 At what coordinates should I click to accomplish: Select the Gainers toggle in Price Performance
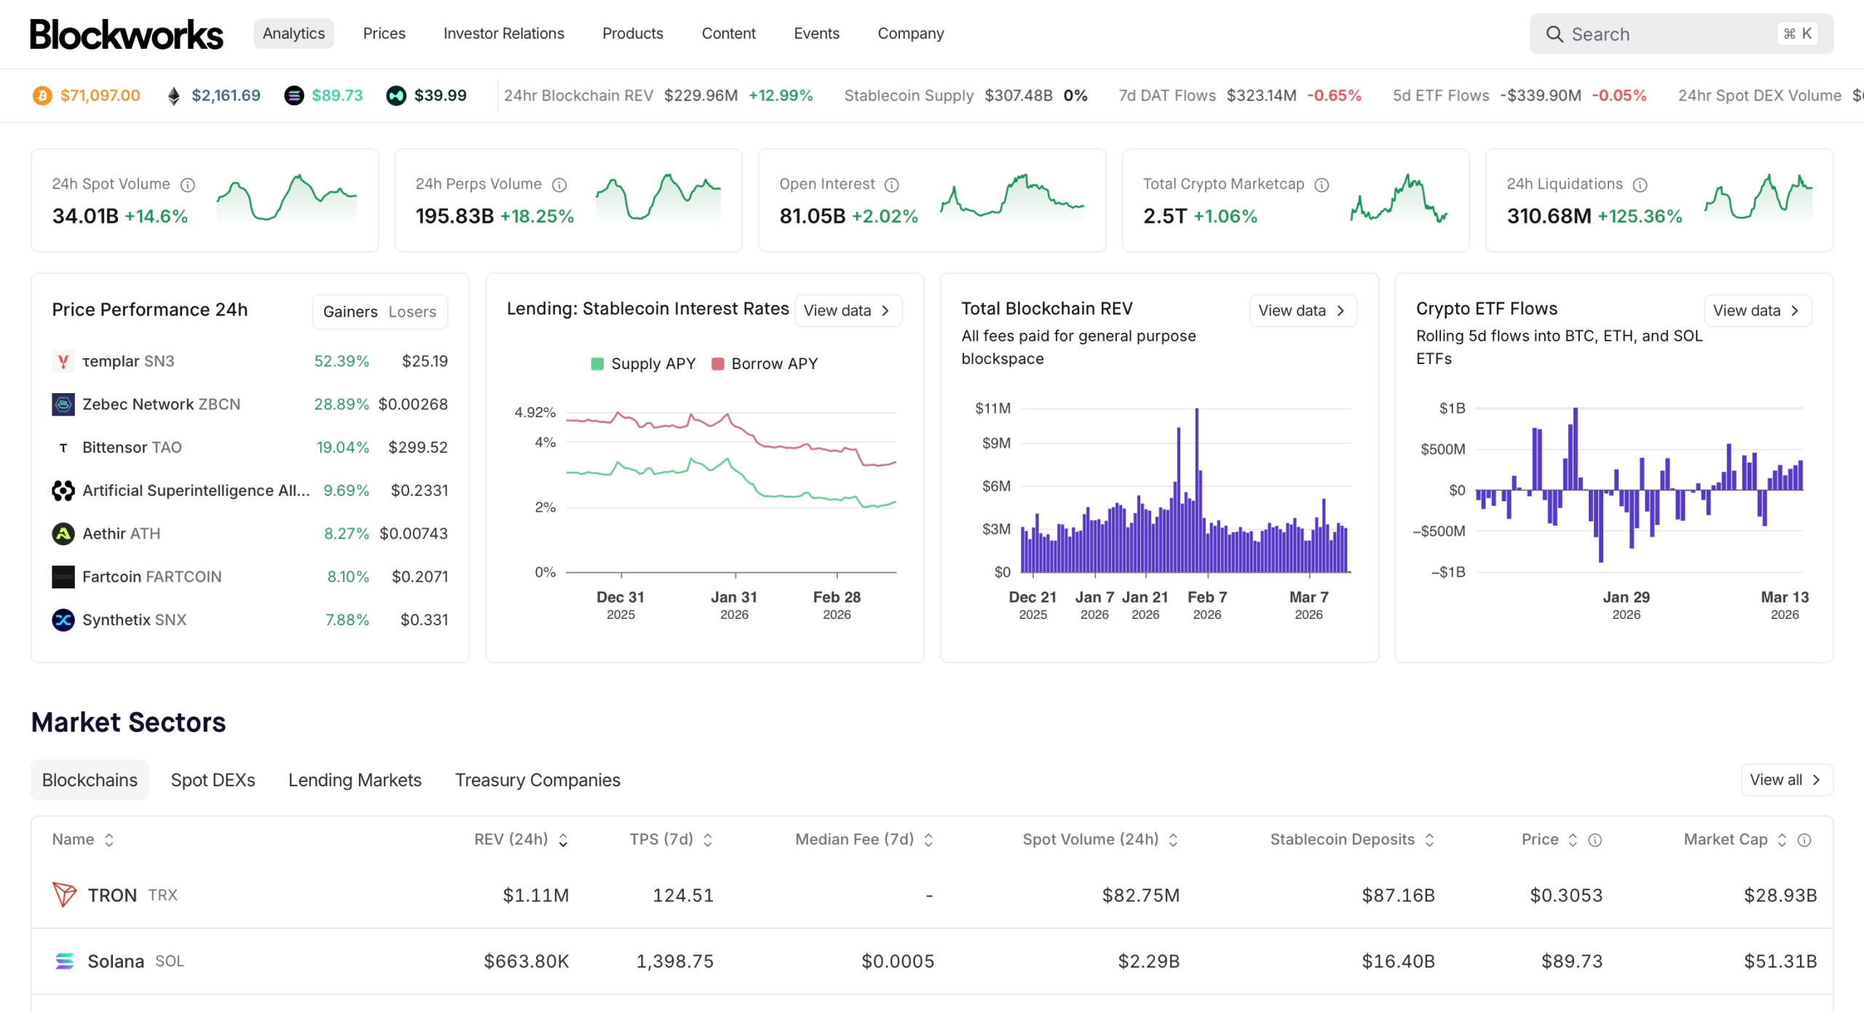(350, 312)
